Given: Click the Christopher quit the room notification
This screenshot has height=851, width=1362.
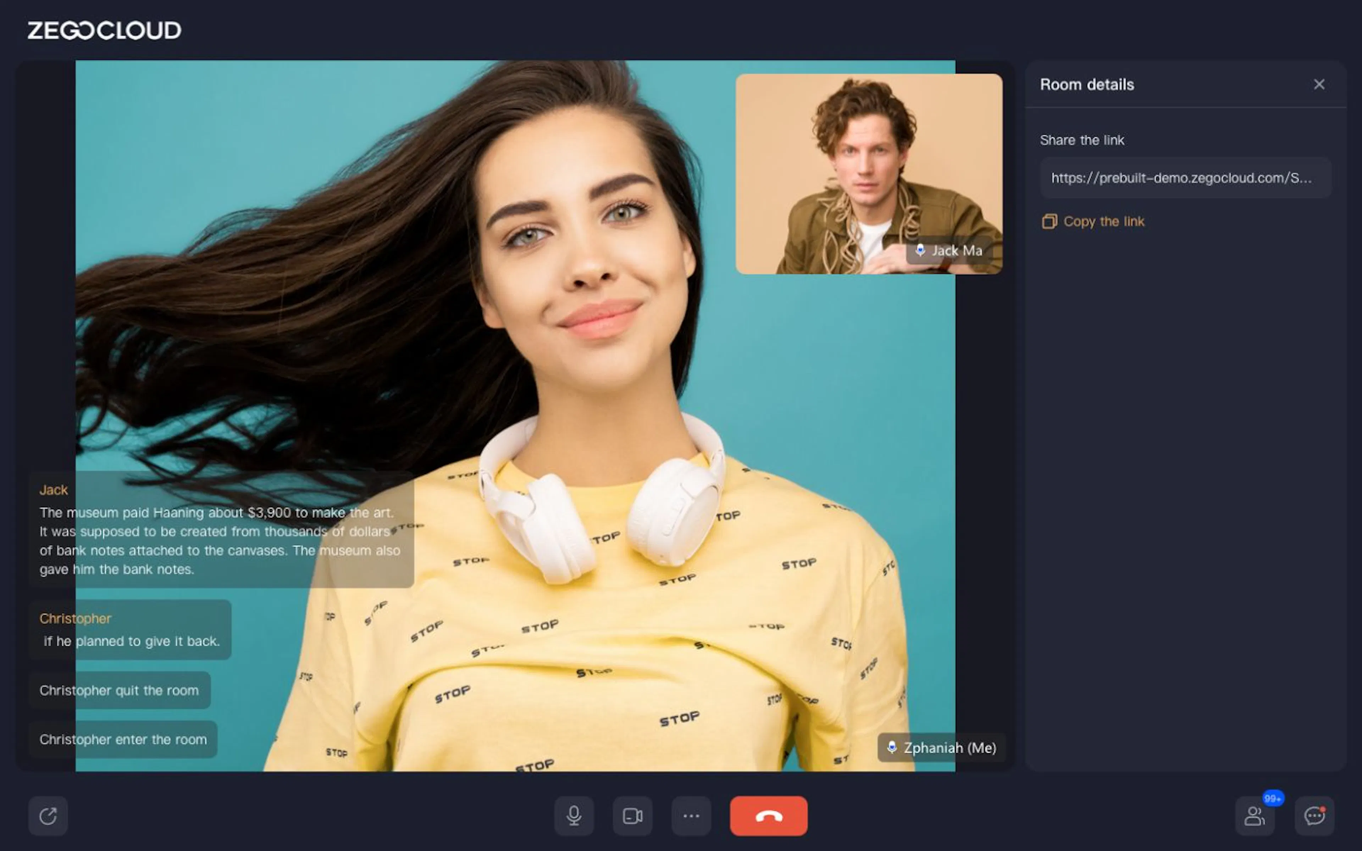Looking at the screenshot, I should pyautogui.click(x=119, y=690).
